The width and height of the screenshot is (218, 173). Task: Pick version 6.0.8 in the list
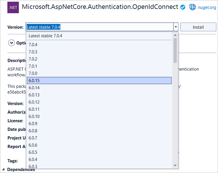tap(99, 131)
